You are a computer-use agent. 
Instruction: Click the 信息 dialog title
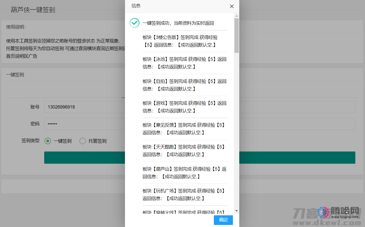point(136,6)
